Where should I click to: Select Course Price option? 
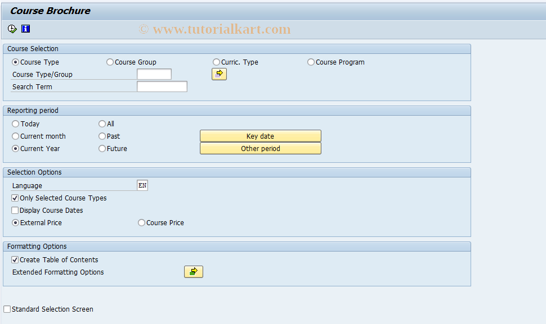pyautogui.click(x=141, y=222)
